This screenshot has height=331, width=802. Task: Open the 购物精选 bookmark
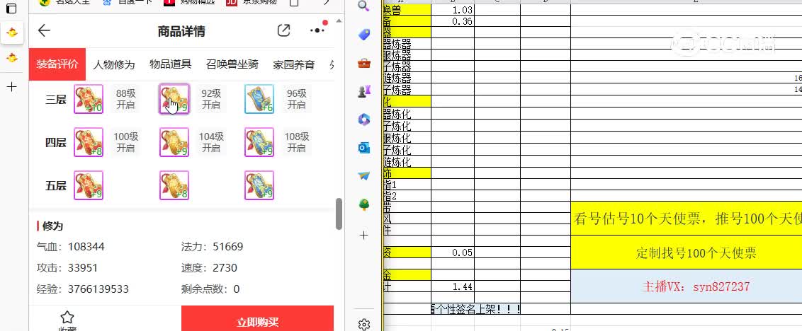click(x=189, y=2)
